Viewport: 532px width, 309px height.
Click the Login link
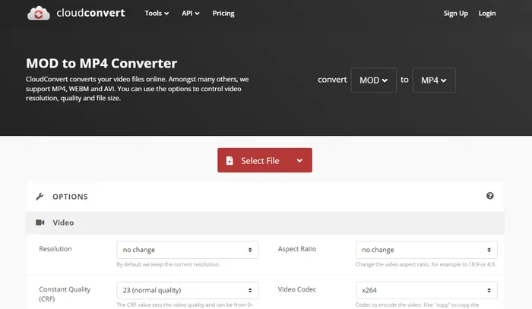[487, 13]
